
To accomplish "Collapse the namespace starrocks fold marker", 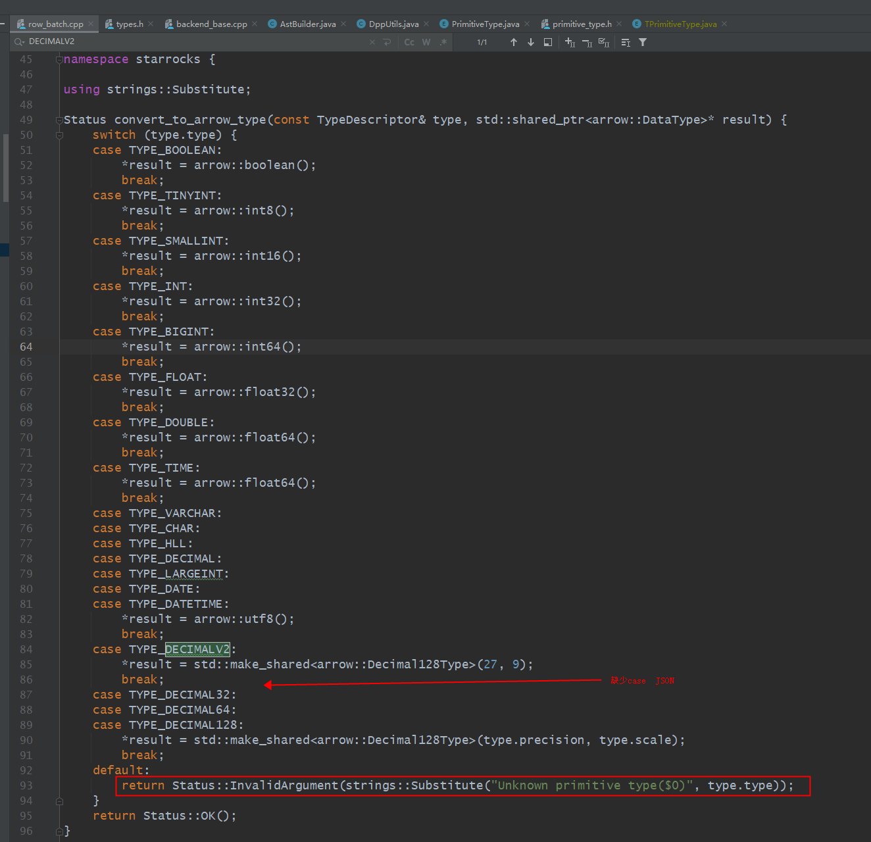I will pos(59,59).
